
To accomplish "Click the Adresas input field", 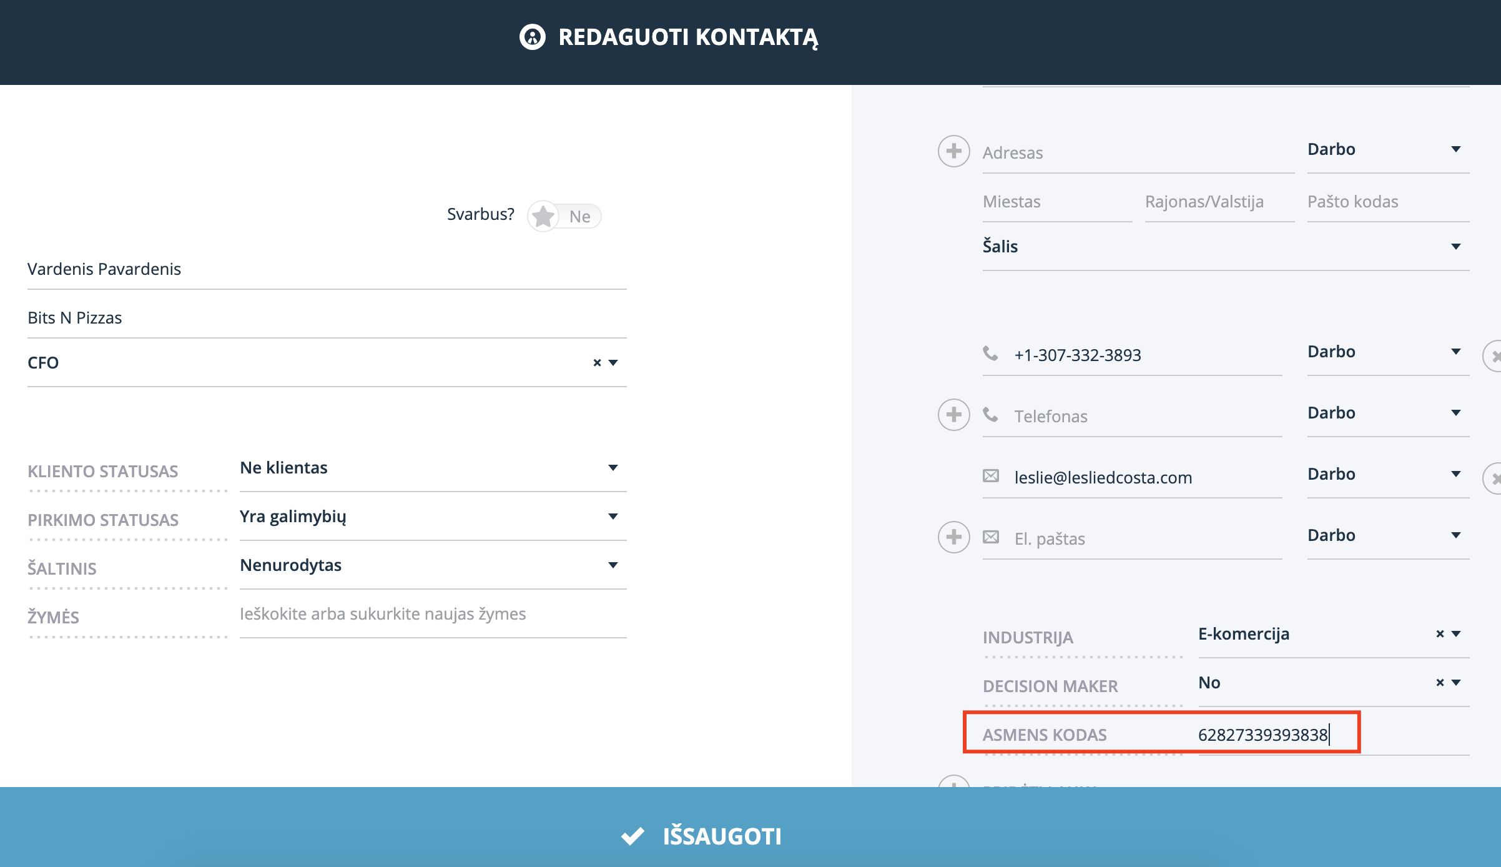I will [1139, 153].
